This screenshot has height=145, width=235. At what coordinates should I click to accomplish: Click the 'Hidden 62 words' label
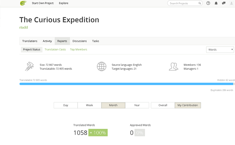coord(226,80)
